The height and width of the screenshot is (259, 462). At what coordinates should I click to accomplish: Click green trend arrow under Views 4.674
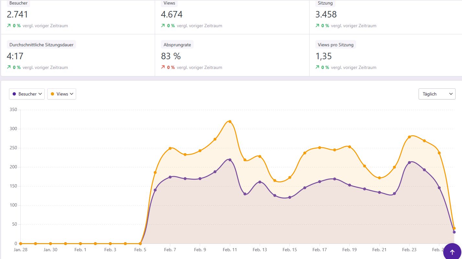click(163, 26)
